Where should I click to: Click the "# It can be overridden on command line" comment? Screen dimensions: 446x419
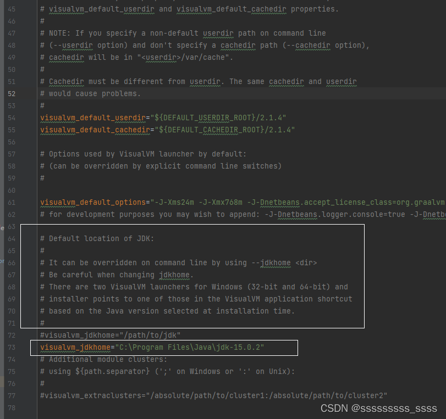click(179, 262)
